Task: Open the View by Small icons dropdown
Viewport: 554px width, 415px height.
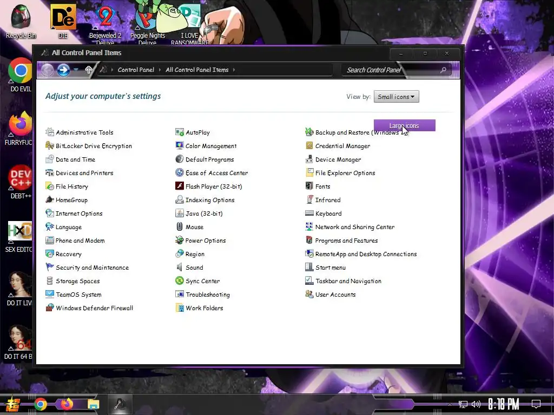Action: click(397, 97)
